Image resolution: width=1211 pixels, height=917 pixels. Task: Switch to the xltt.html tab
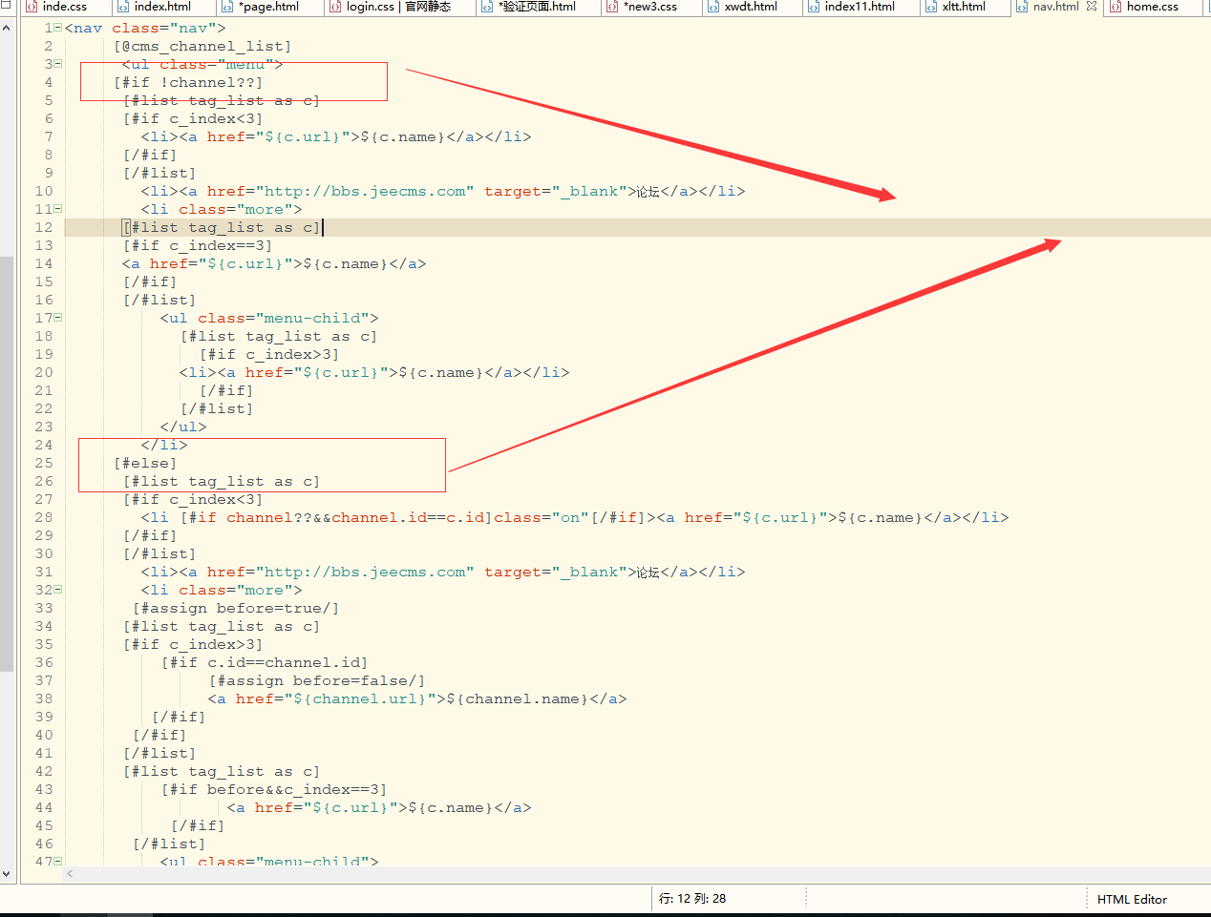point(964,7)
